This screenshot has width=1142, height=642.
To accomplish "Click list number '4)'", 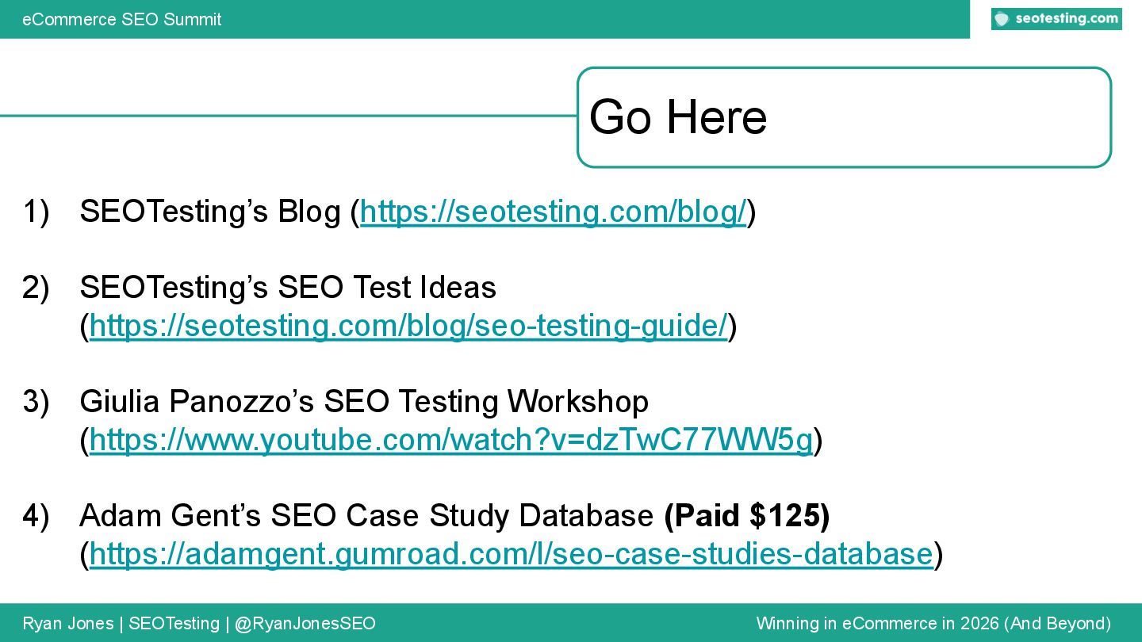I will 36,516.
